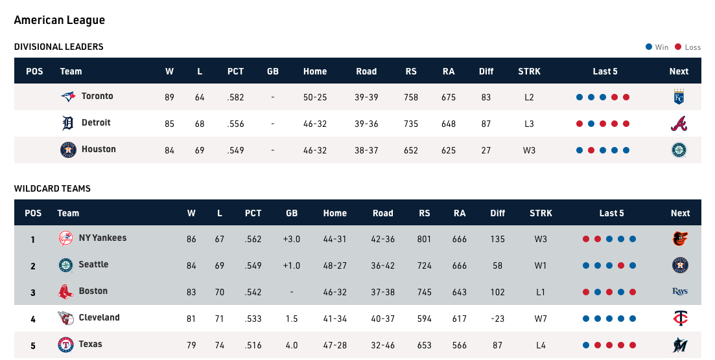Click the Houston Astros team logo
This screenshot has height=360, width=715.
click(68, 150)
